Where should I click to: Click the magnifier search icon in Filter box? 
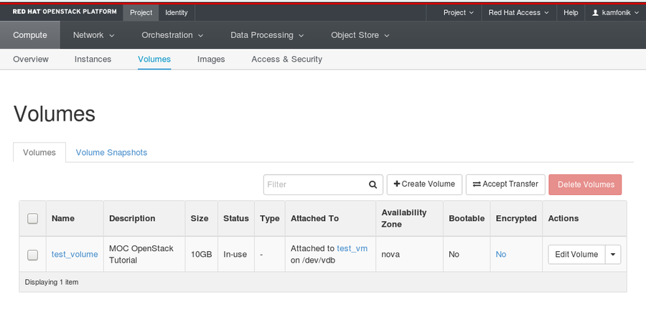point(373,184)
